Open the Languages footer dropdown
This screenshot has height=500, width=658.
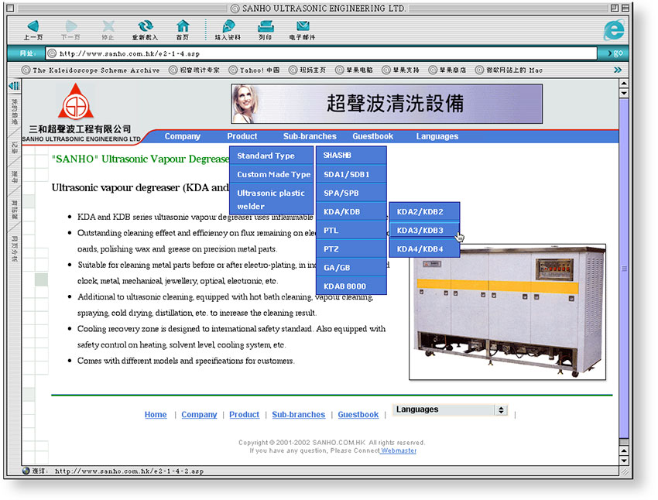pyautogui.click(x=451, y=409)
